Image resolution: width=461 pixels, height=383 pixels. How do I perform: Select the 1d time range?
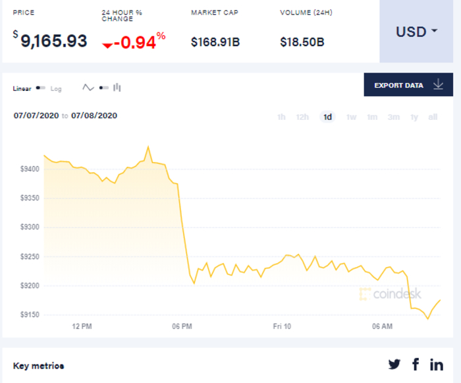(x=327, y=117)
